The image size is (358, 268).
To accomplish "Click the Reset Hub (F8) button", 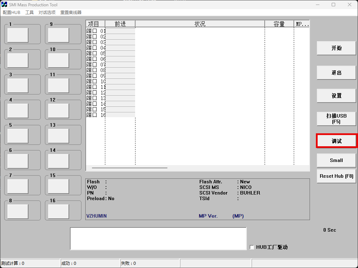I will coord(336,176).
